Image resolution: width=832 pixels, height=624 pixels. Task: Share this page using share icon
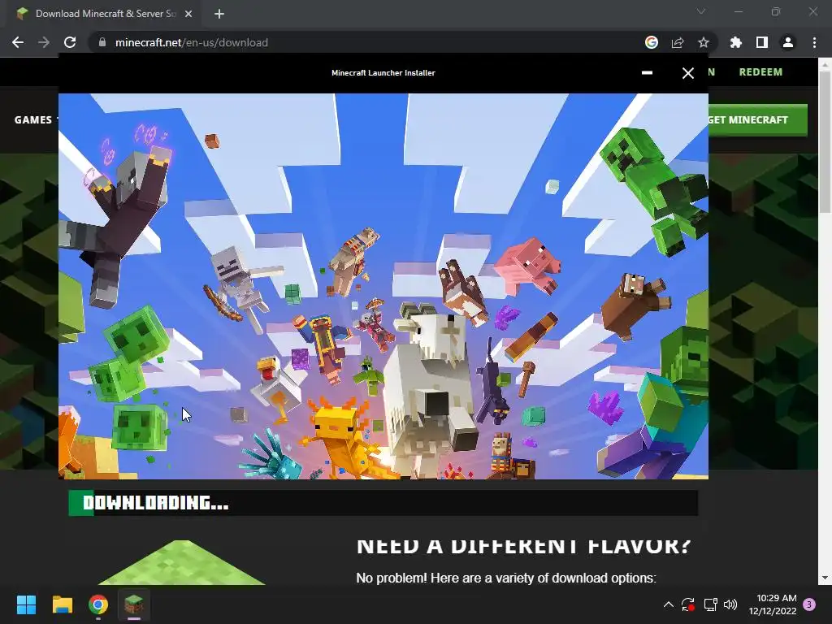[678, 42]
